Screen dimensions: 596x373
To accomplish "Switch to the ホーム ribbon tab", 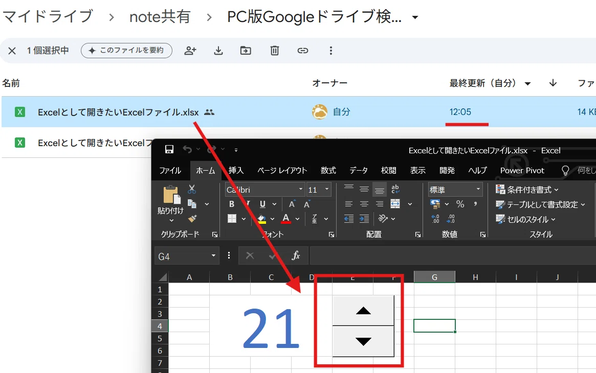I will pyautogui.click(x=206, y=170).
